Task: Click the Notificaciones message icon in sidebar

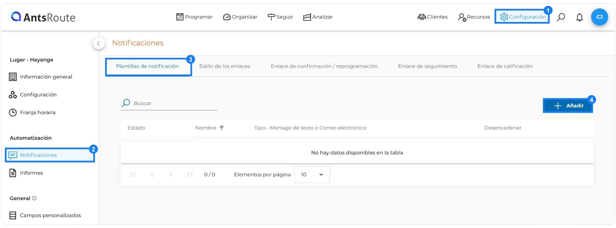Action: coord(13,155)
